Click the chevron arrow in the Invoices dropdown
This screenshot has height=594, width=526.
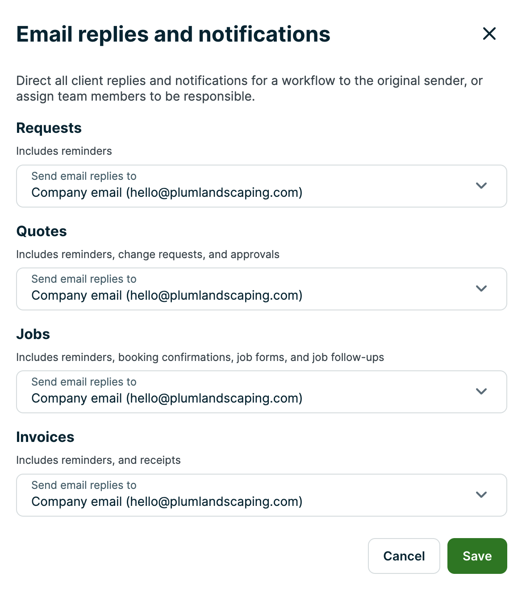point(481,495)
